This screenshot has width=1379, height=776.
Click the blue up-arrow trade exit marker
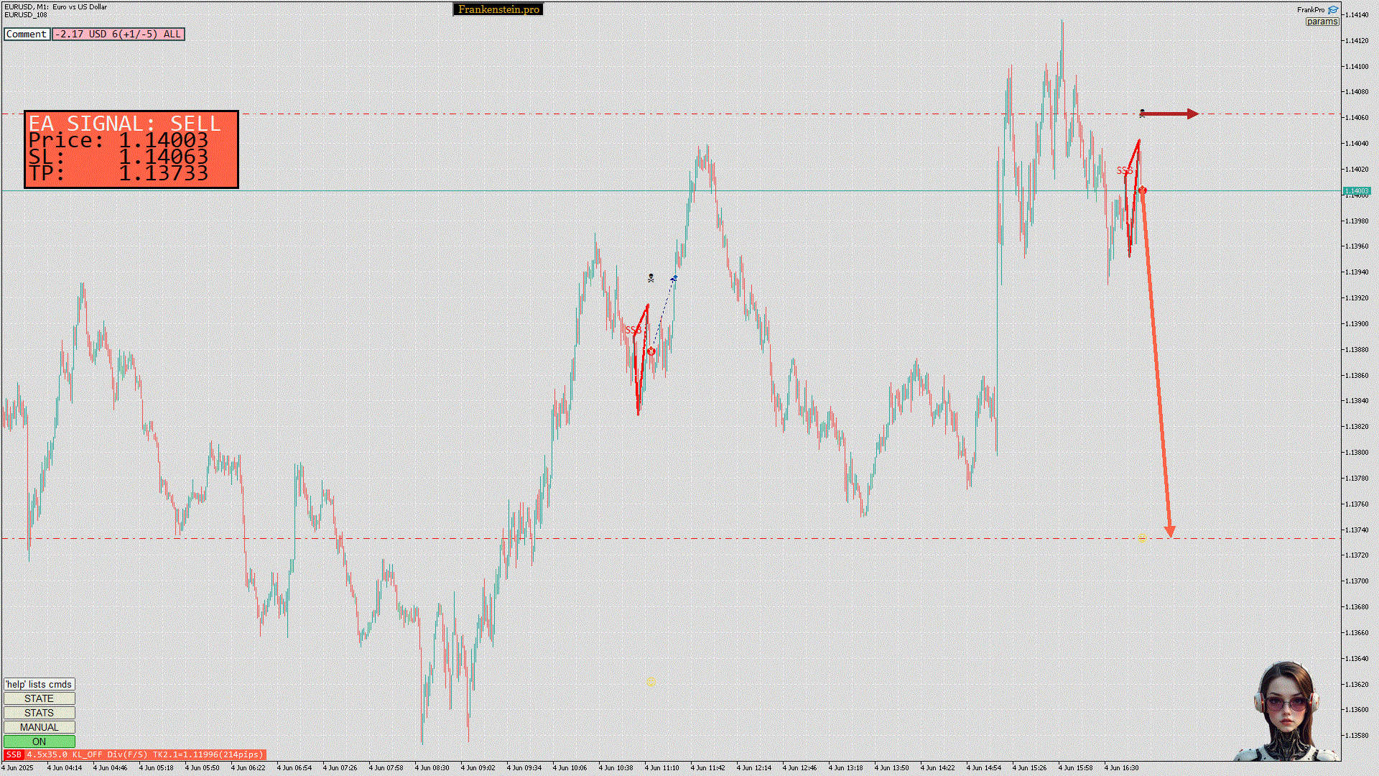(x=674, y=277)
